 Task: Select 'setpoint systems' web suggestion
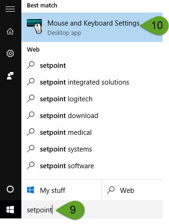[92, 149]
